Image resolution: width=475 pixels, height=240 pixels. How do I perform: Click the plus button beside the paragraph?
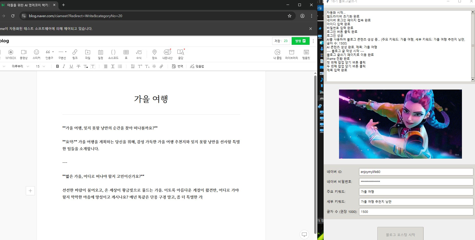[x=30, y=191]
